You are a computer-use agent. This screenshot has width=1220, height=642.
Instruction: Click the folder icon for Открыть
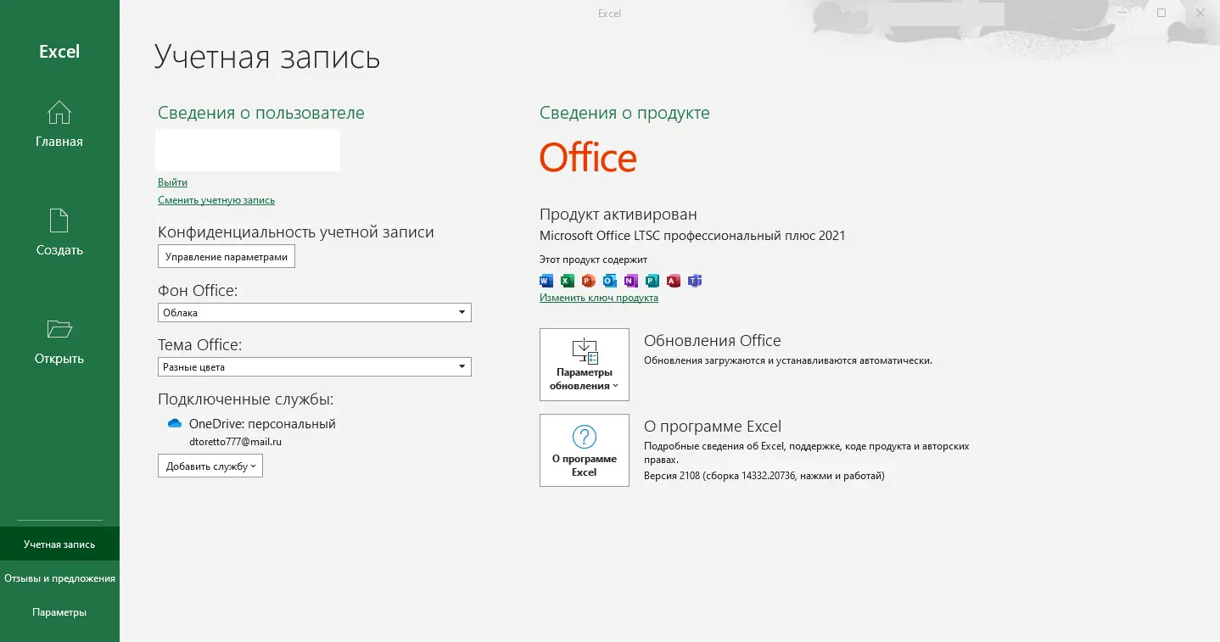59,330
